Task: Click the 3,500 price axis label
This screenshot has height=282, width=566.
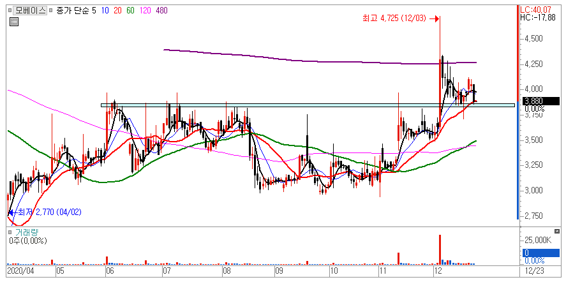Action: point(533,140)
